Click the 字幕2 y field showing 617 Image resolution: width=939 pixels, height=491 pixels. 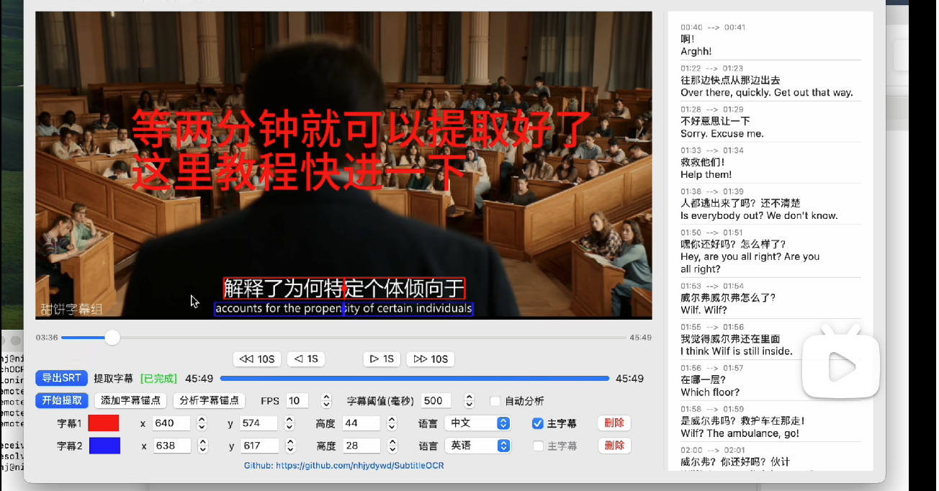pos(259,446)
